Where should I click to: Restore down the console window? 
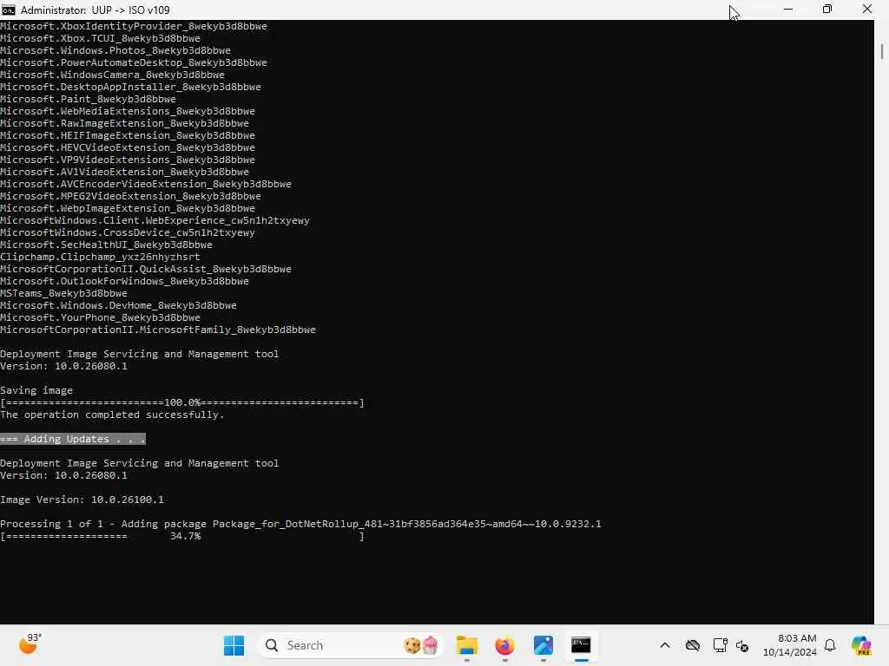827,10
